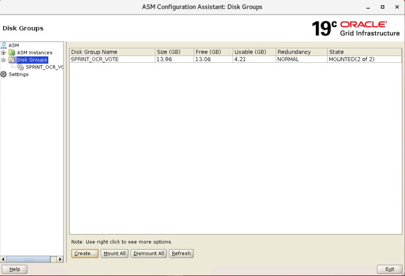Screen dimensions: 405x276
Task: Click the NORMAL redundancy cell
Action: click(302, 59)
